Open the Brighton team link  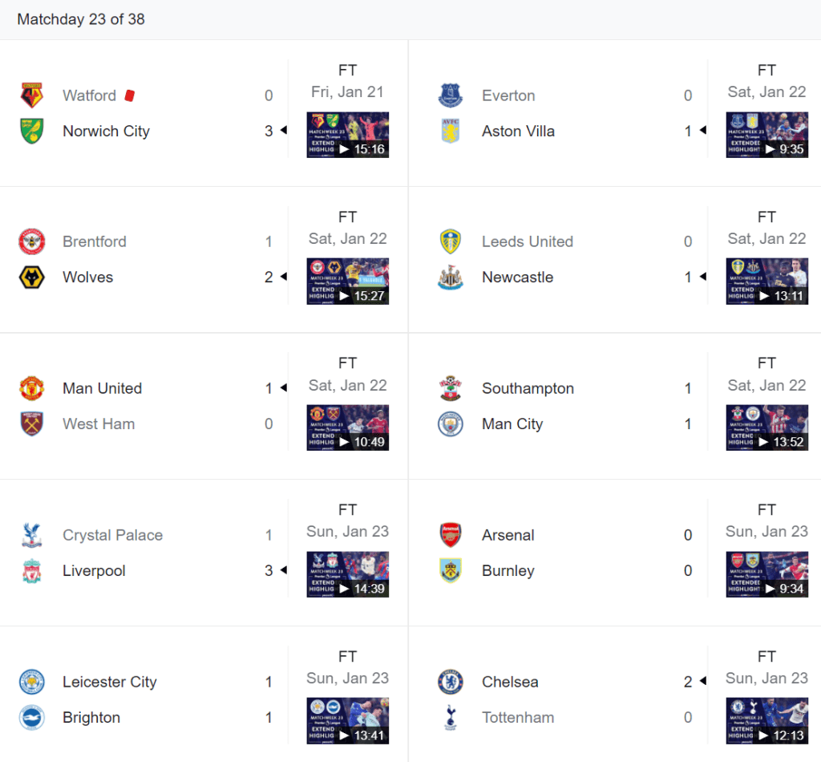tap(91, 718)
